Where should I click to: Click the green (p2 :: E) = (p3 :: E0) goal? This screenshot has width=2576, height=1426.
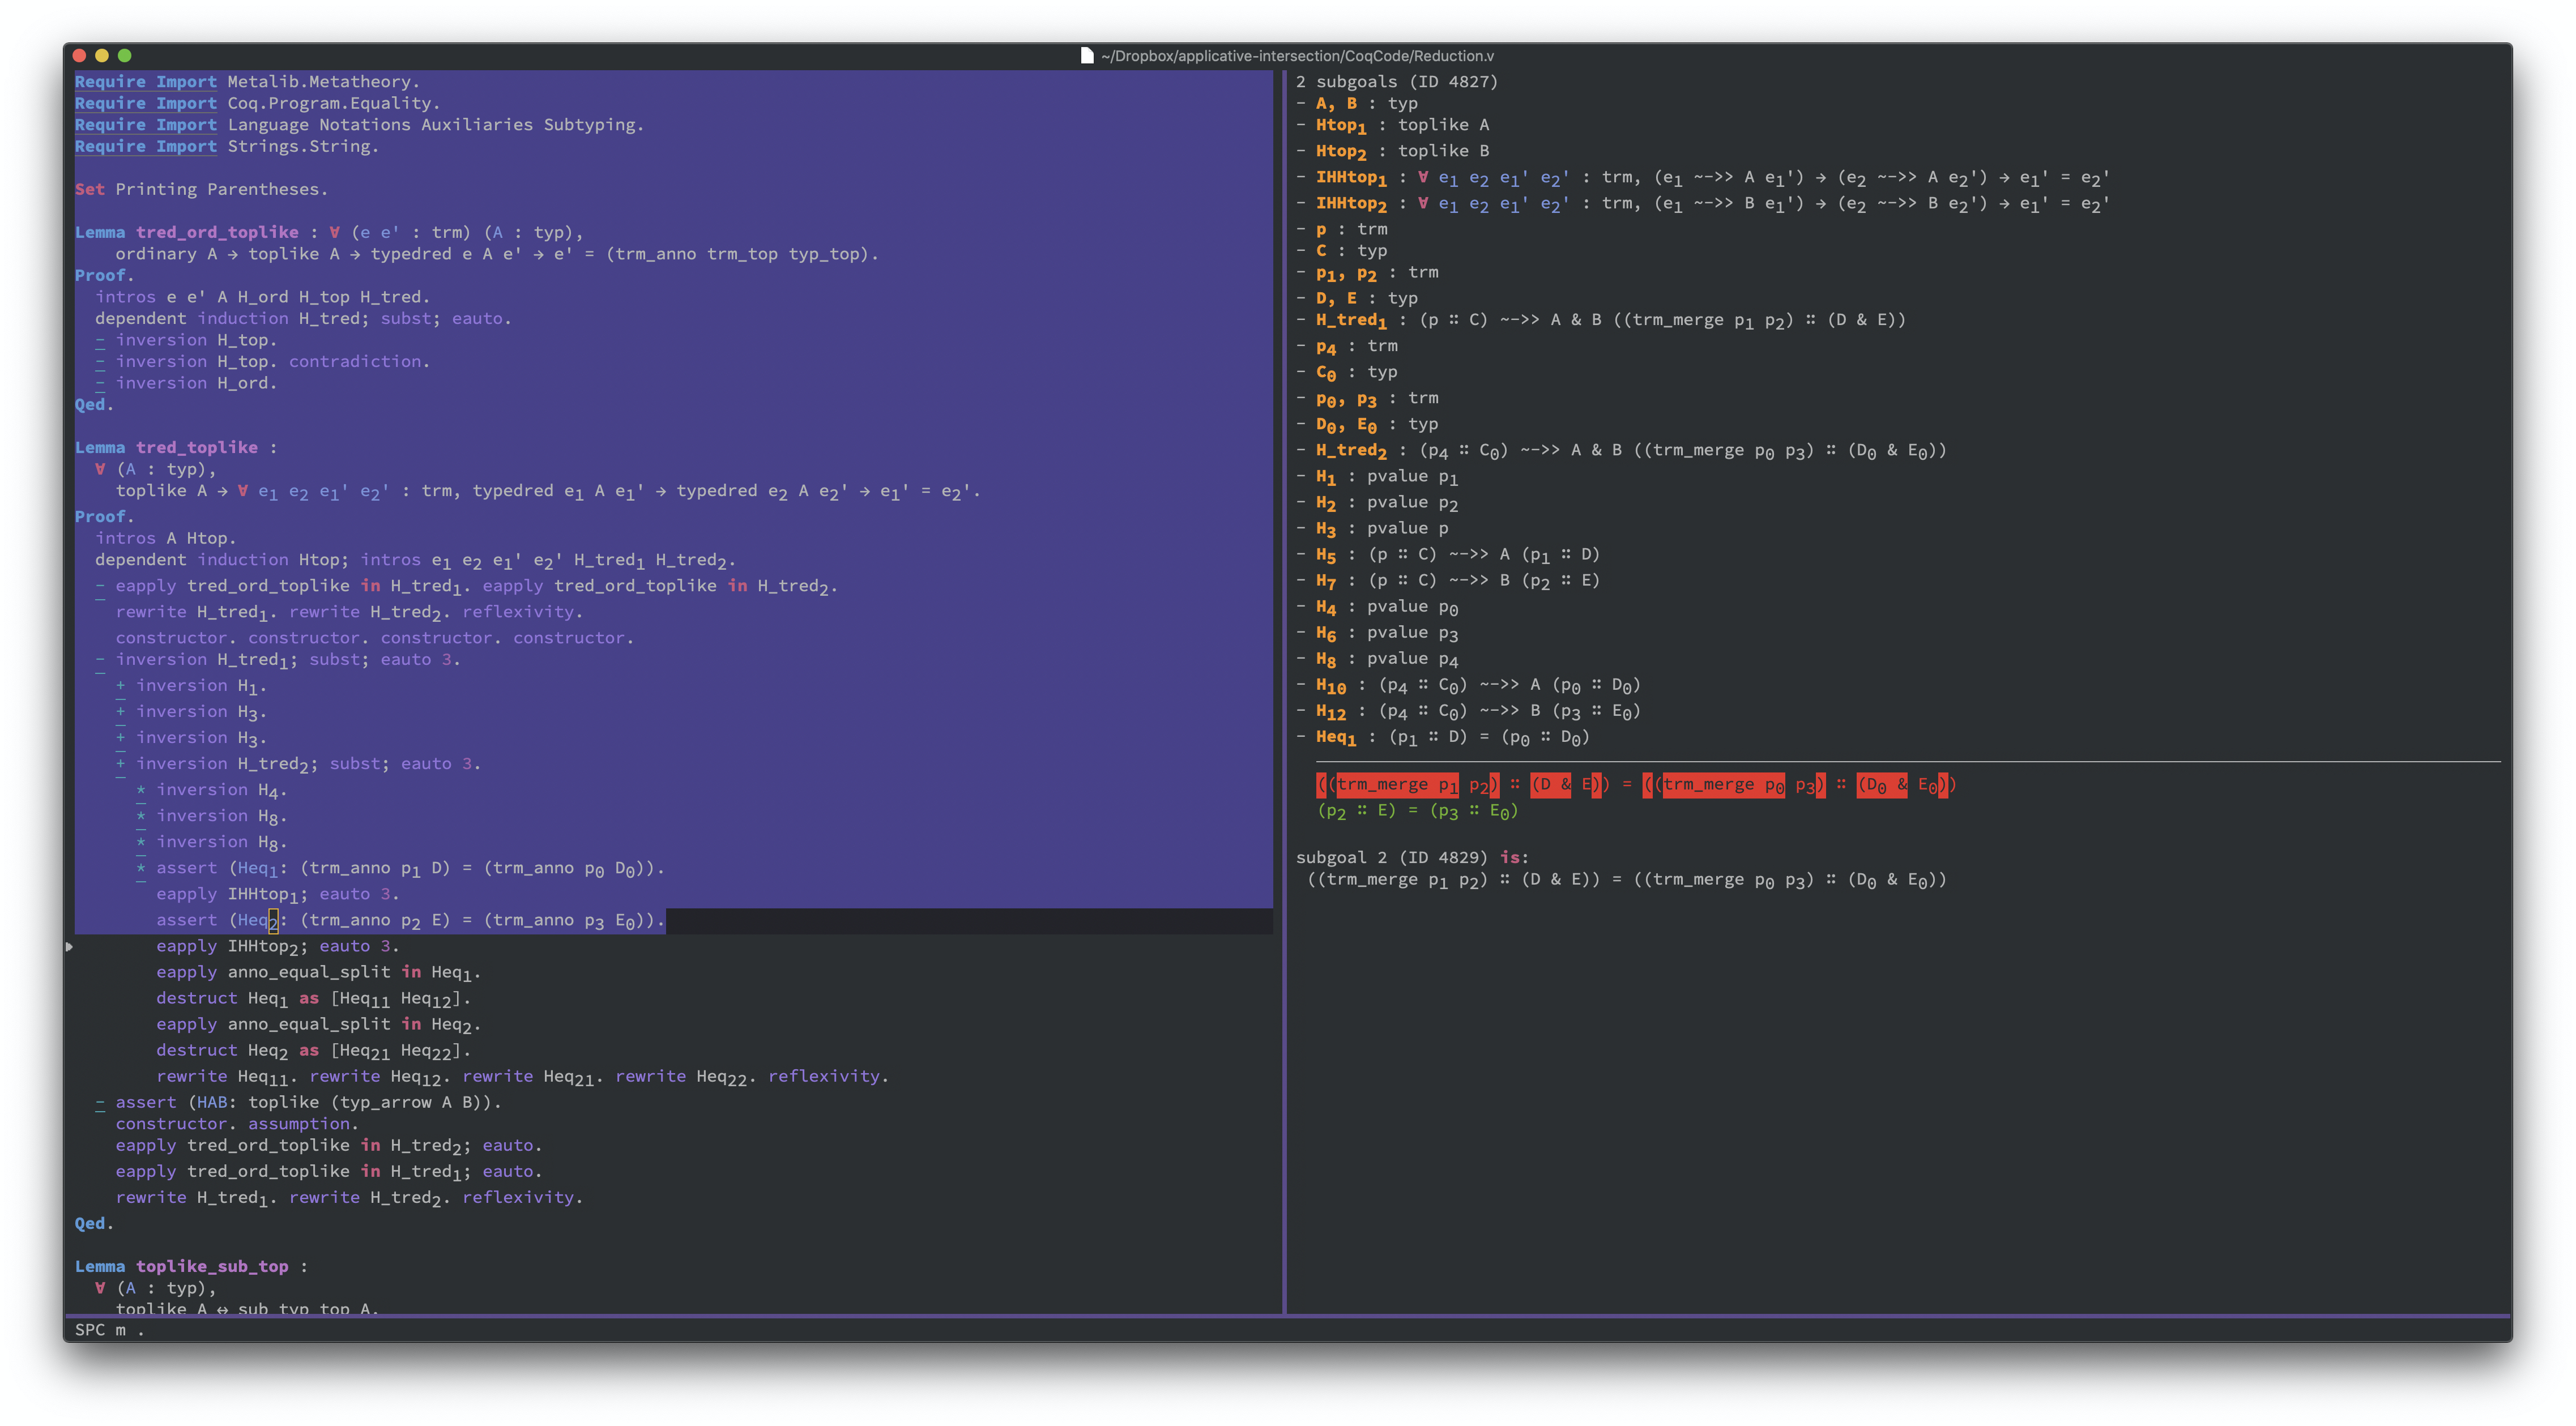pos(1417,811)
